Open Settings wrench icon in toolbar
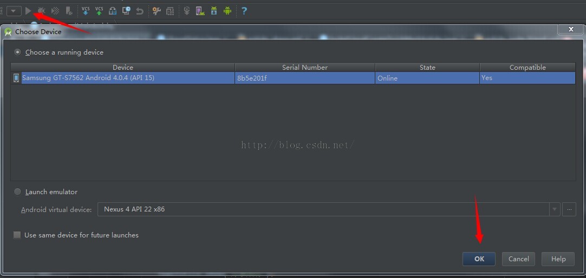586x278 pixels. (x=157, y=11)
